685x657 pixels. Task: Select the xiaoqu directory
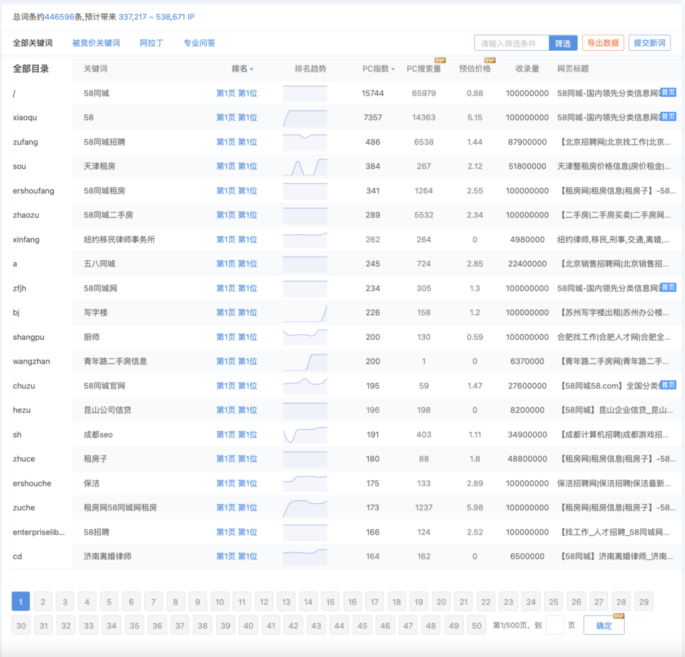pyautogui.click(x=25, y=118)
